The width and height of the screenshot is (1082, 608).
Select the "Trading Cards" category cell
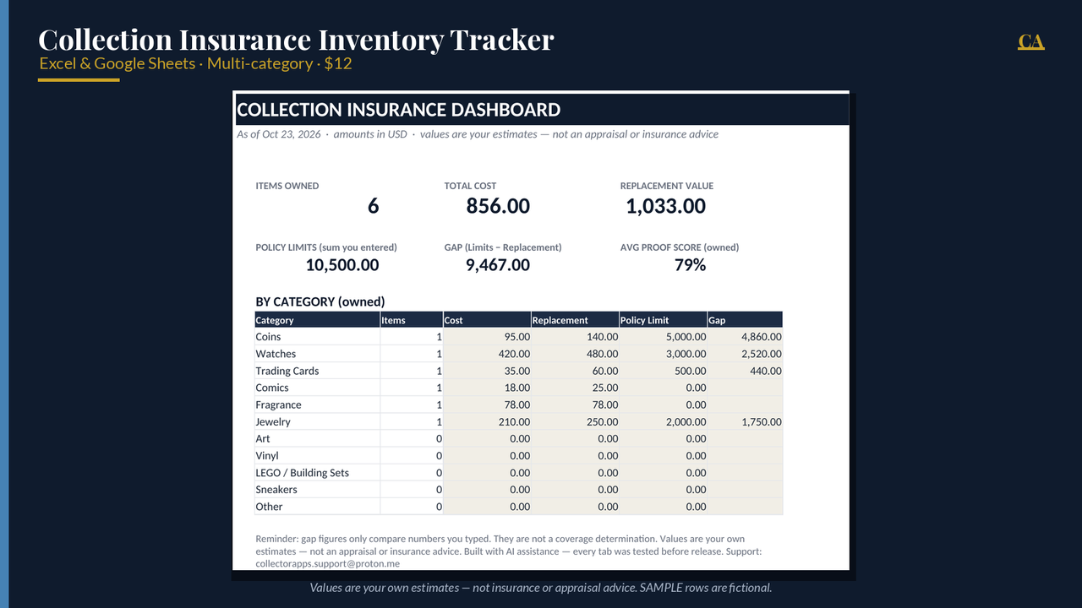pos(317,371)
